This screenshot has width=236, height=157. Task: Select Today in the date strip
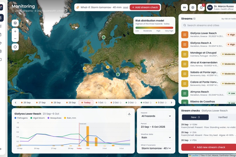tap(86, 103)
